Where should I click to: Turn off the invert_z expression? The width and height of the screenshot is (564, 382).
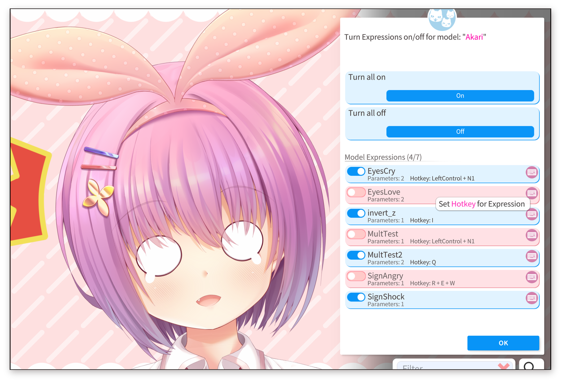pos(356,213)
